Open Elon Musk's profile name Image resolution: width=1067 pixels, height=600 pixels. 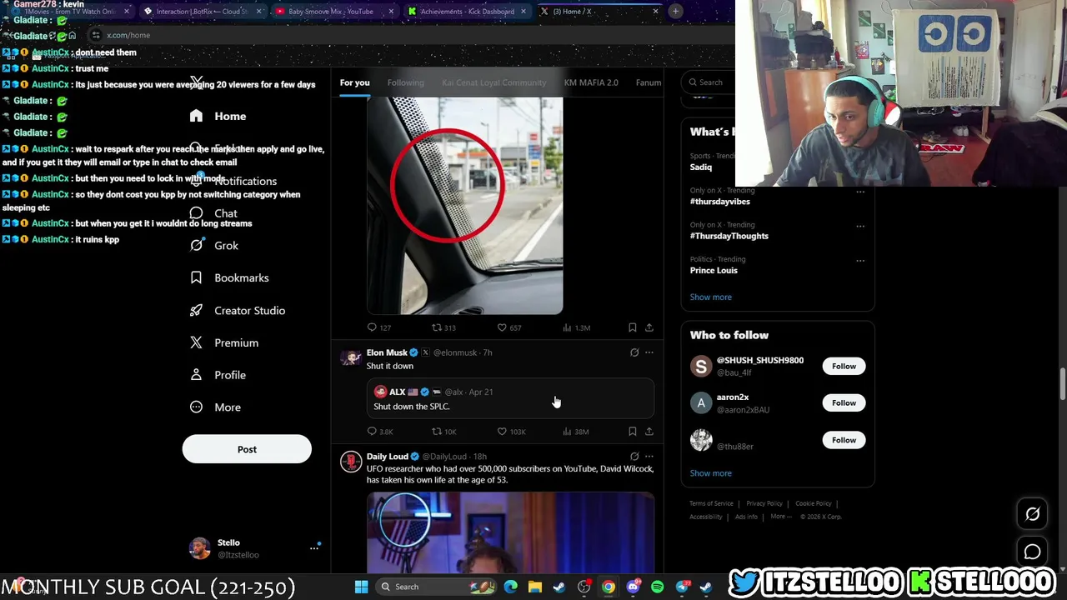(387, 352)
